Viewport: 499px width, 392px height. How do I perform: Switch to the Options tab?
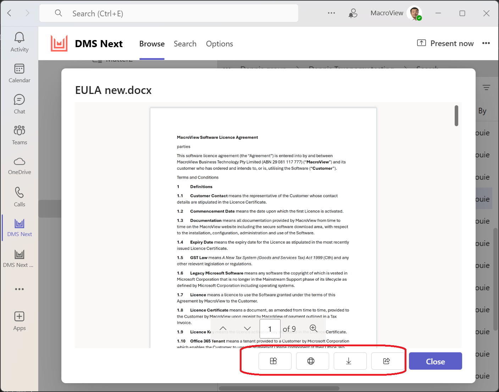coord(220,44)
